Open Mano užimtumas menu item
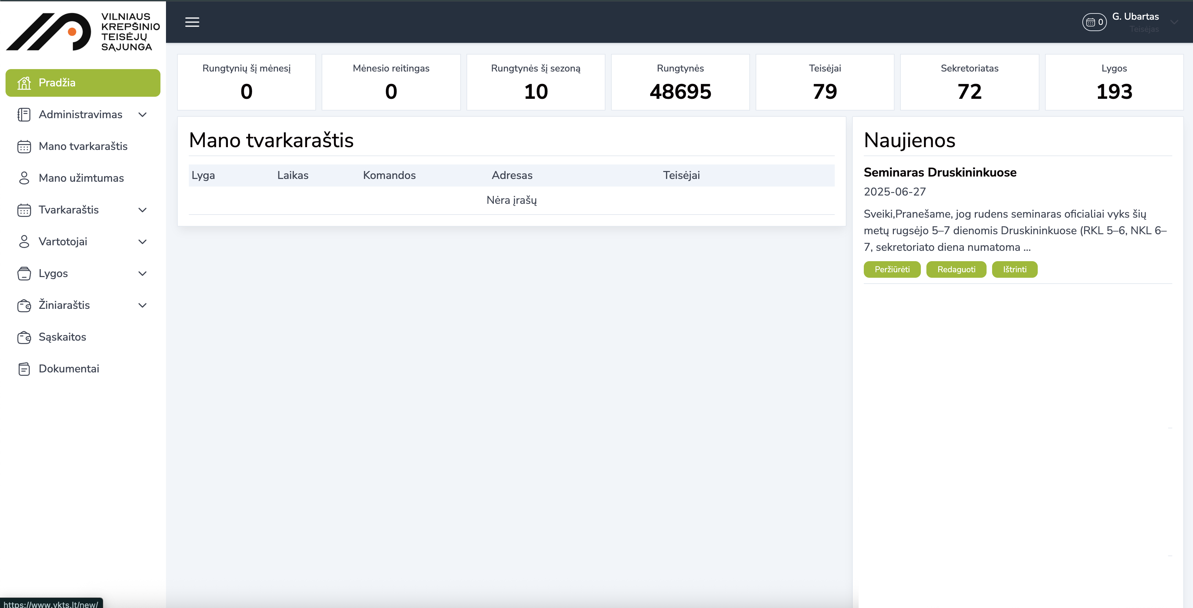The width and height of the screenshot is (1193, 608). [83, 178]
